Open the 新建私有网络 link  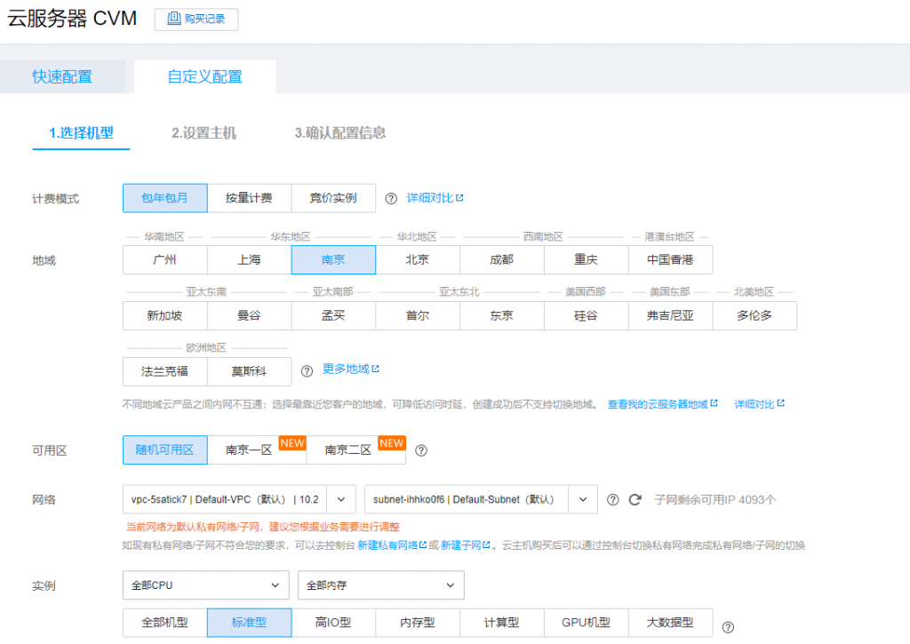(x=392, y=545)
